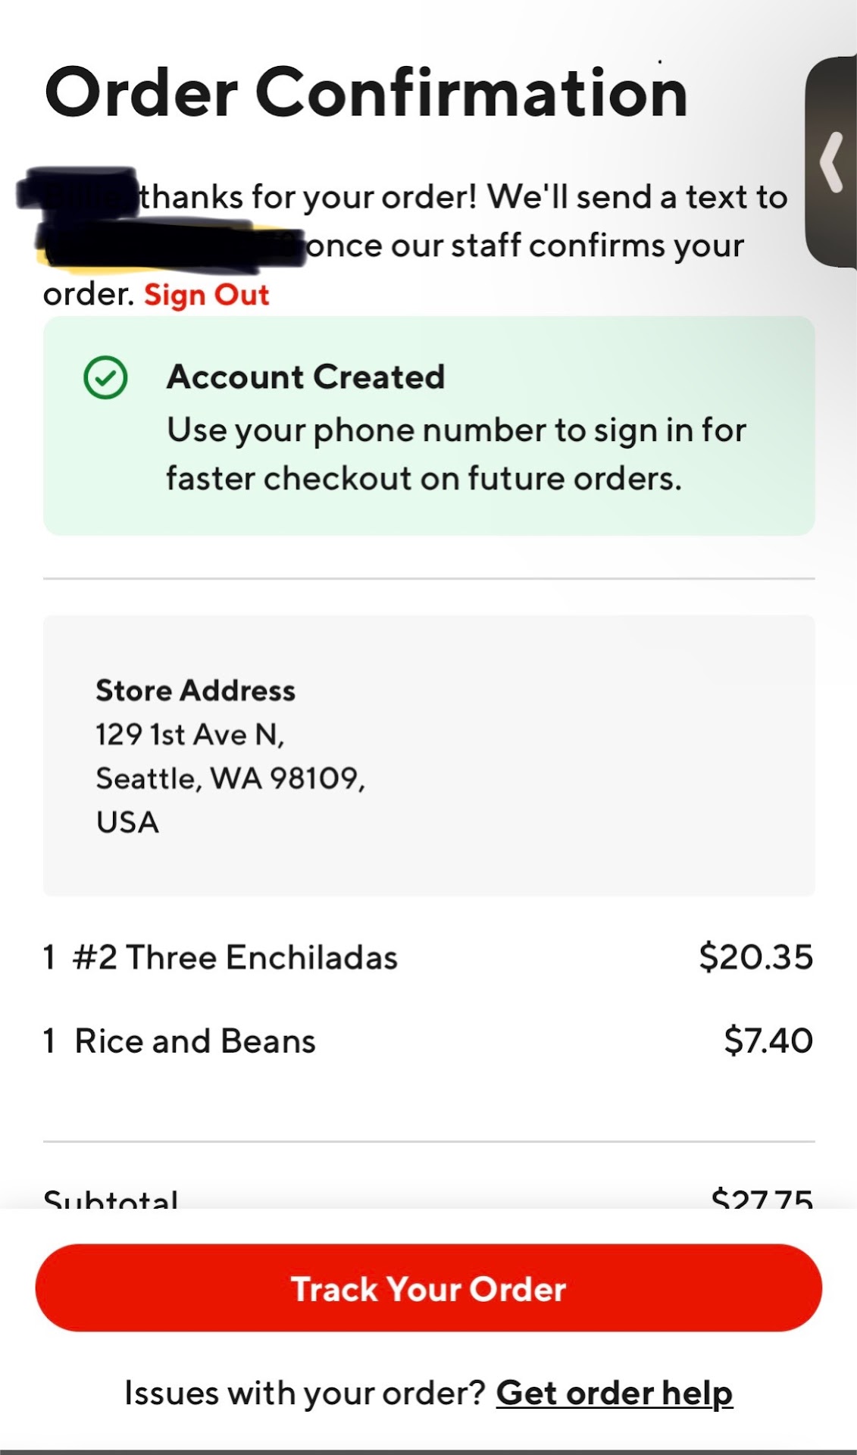Select the Account Created banner title
The width and height of the screenshot is (857, 1455).
click(305, 377)
